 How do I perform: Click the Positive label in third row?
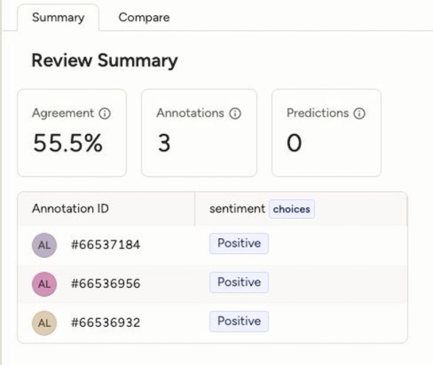click(239, 322)
